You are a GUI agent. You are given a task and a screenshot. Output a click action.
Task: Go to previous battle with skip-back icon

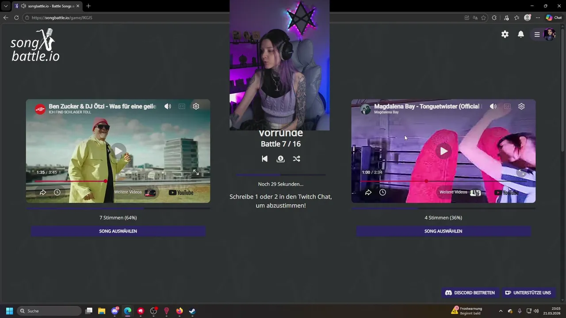click(x=264, y=159)
